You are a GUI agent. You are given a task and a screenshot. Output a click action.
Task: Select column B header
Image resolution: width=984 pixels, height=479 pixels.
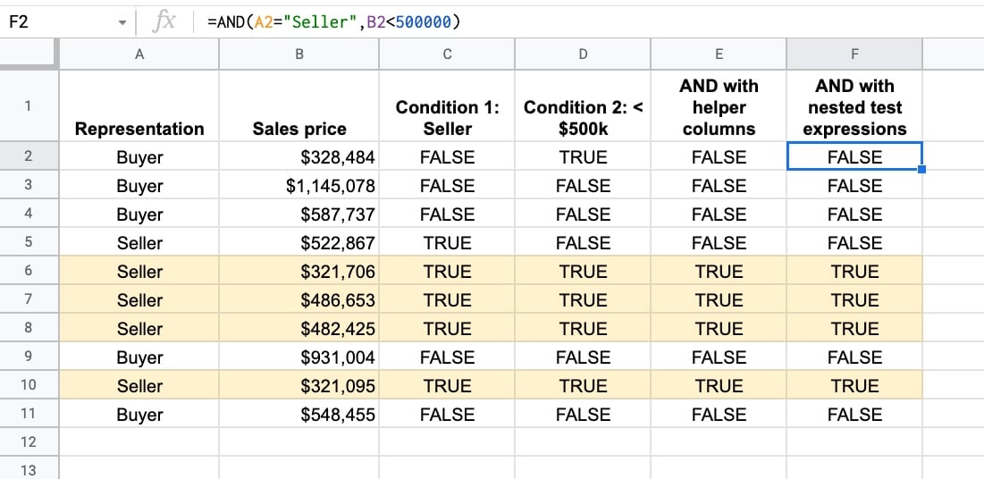tap(299, 55)
